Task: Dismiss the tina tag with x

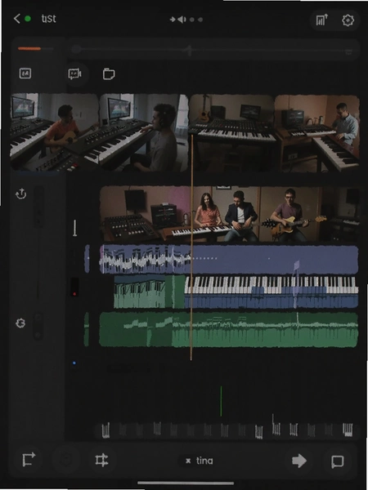Action: click(188, 461)
